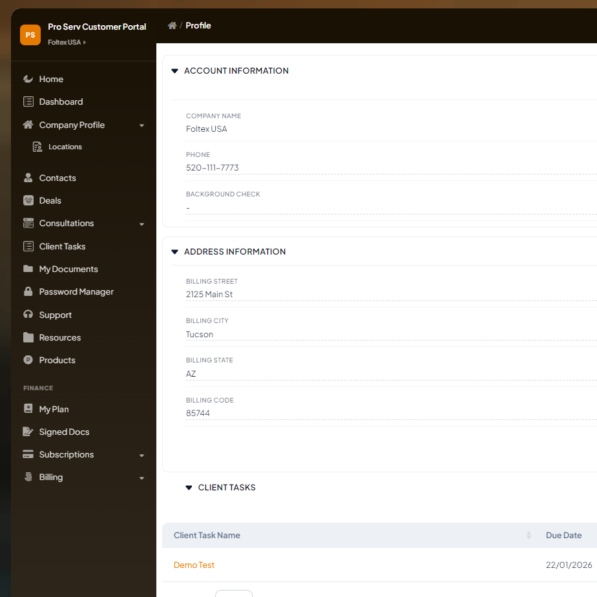Viewport: 597px width, 597px height.
Task: Open the Dashboard from the sidebar
Action: coord(28,101)
